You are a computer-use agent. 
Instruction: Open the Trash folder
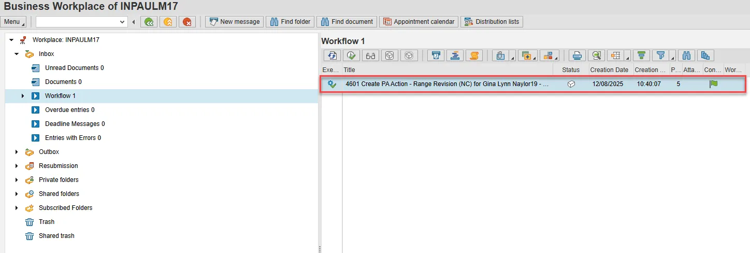47,222
